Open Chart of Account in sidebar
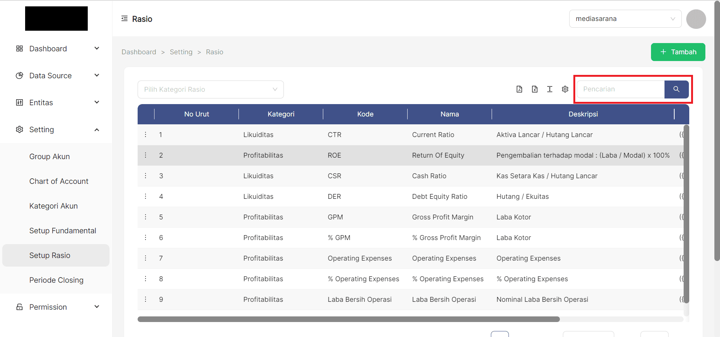720x337 pixels. click(x=59, y=181)
